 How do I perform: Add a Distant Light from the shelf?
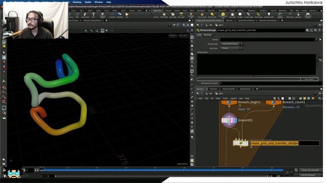click(x=212, y=15)
